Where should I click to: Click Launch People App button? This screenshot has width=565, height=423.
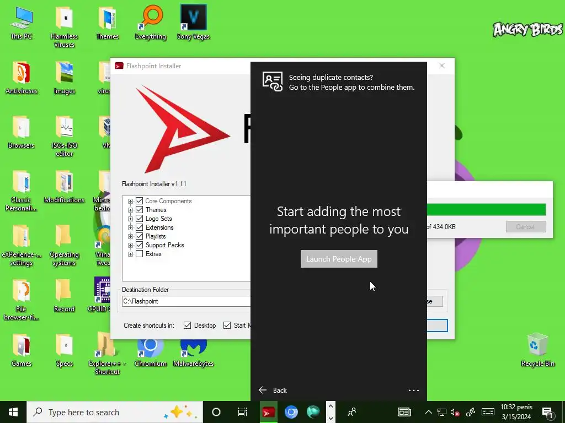point(339,259)
